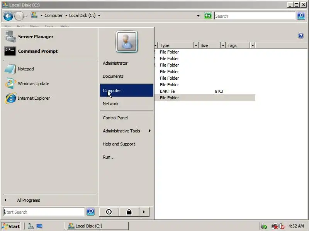Viewport: 309px width, 231px height.
Task: Open the address bar history dropdown
Action: coord(198,16)
